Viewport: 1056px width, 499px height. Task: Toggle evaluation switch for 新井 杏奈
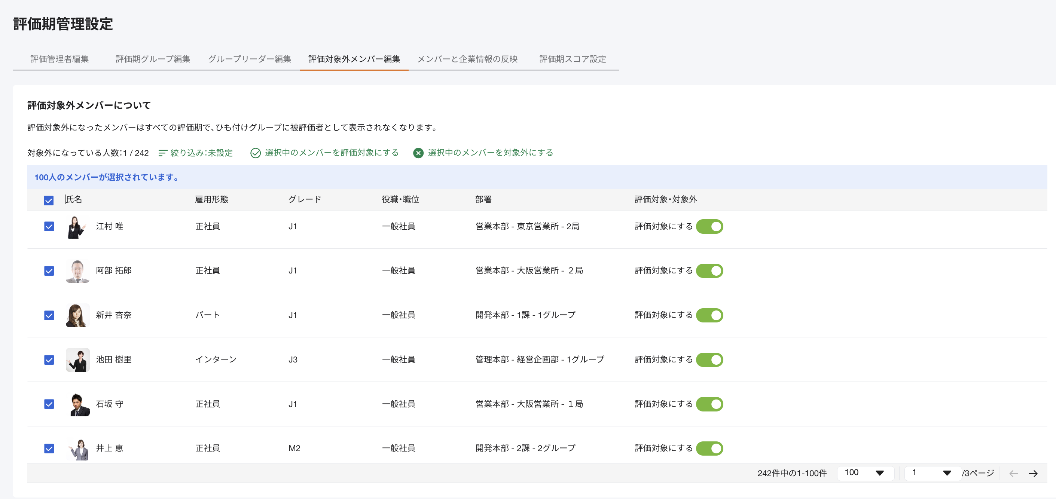click(709, 315)
